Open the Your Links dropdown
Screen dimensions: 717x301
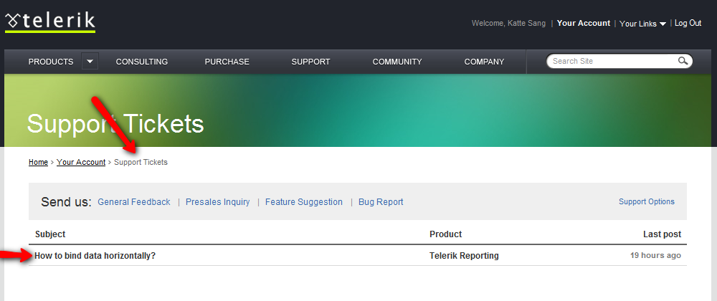pyautogui.click(x=643, y=24)
